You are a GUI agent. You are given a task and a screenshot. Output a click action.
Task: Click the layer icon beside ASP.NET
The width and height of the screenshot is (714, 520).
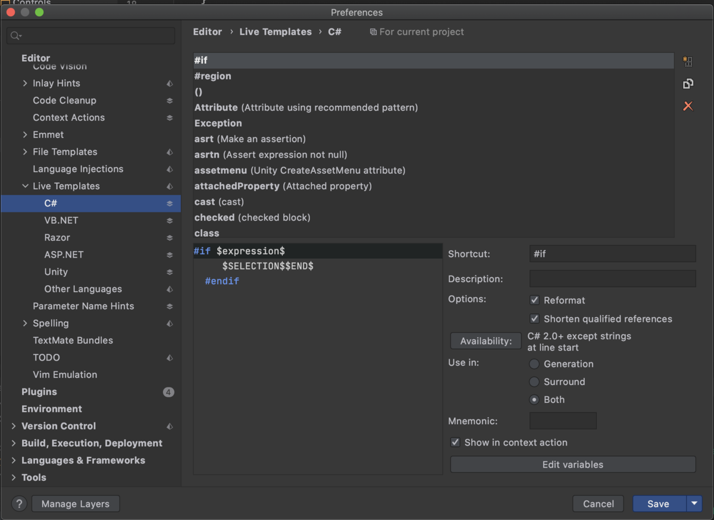pos(170,255)
